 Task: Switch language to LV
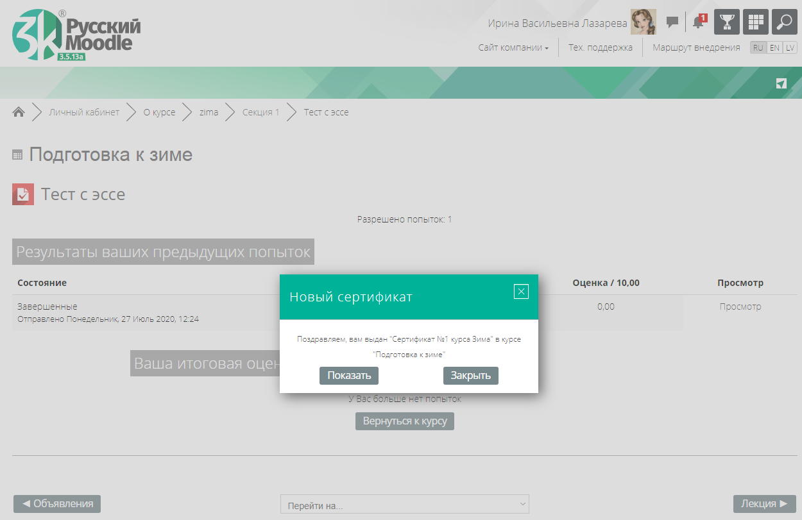click(x=790, y=47)
